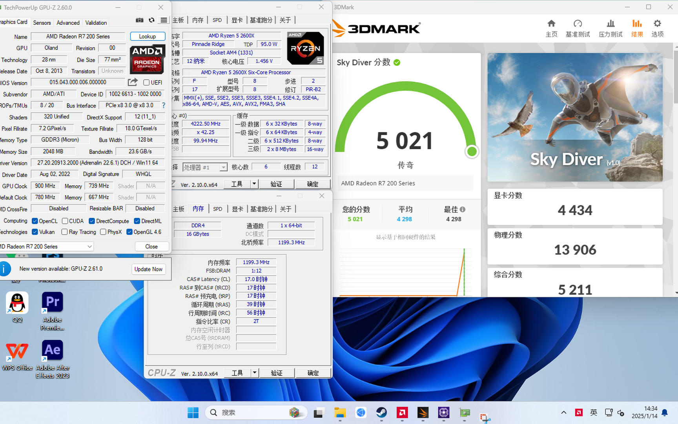
Task: Switch to the Sensors tab in GPU-Z
Action: 42,23
